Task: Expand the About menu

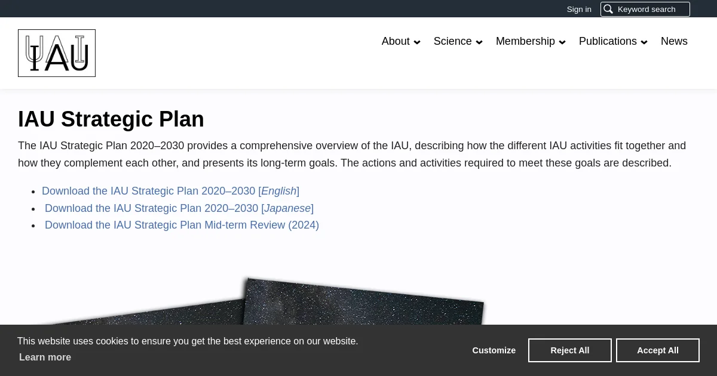Action: coord(401,41)
